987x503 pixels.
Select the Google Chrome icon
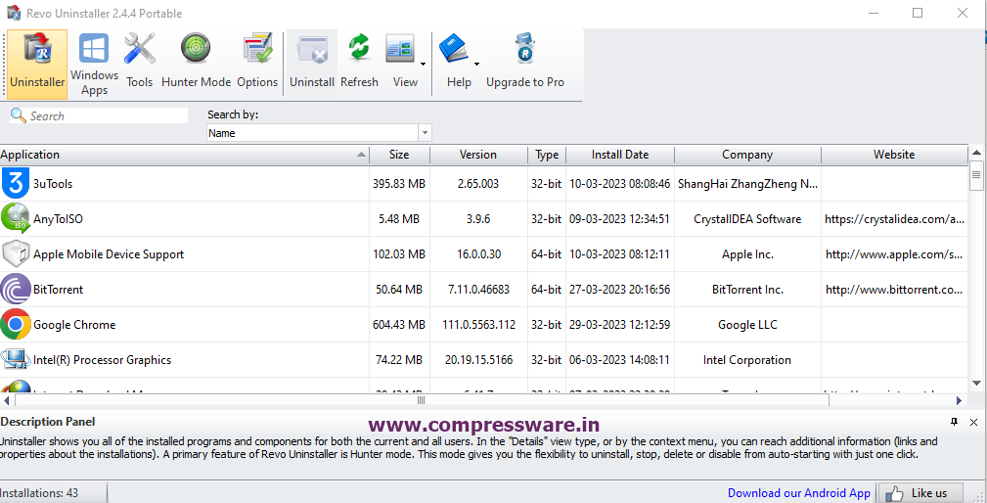click(16, 325)
